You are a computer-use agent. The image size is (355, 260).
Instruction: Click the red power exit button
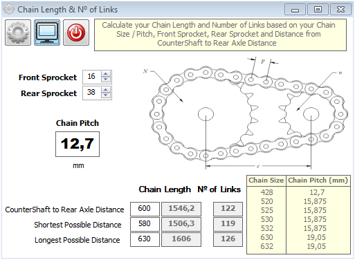[76, 32]
